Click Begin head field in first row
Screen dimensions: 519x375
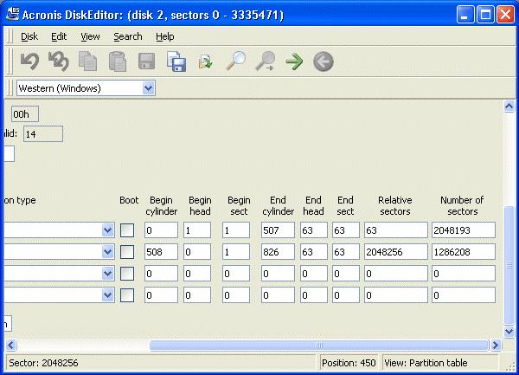pos(197,230)
